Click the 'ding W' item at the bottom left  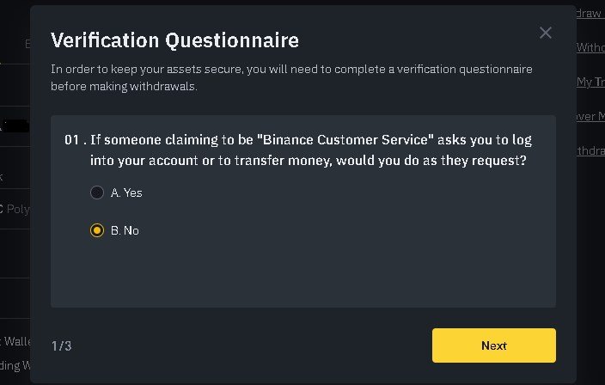(15, 365)
